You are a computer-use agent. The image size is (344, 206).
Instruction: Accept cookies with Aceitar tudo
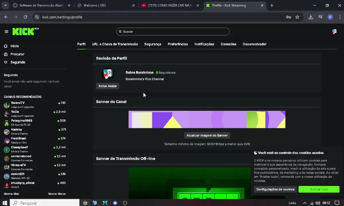(319, 189)
